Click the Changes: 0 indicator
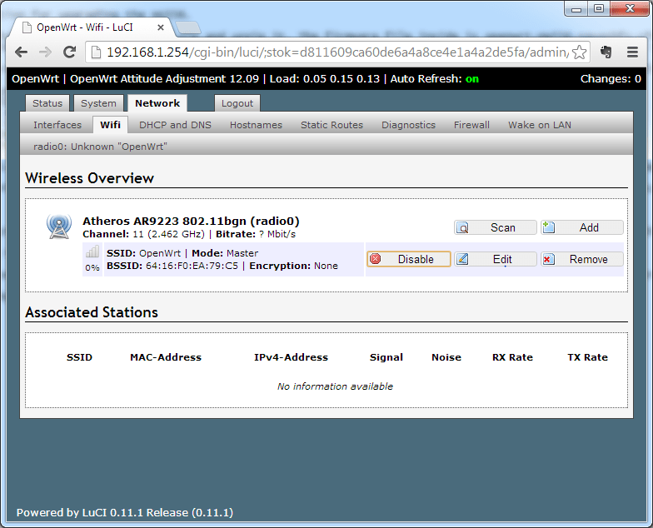The height and width of the screenshot is (528, 653). click(611, 78)
